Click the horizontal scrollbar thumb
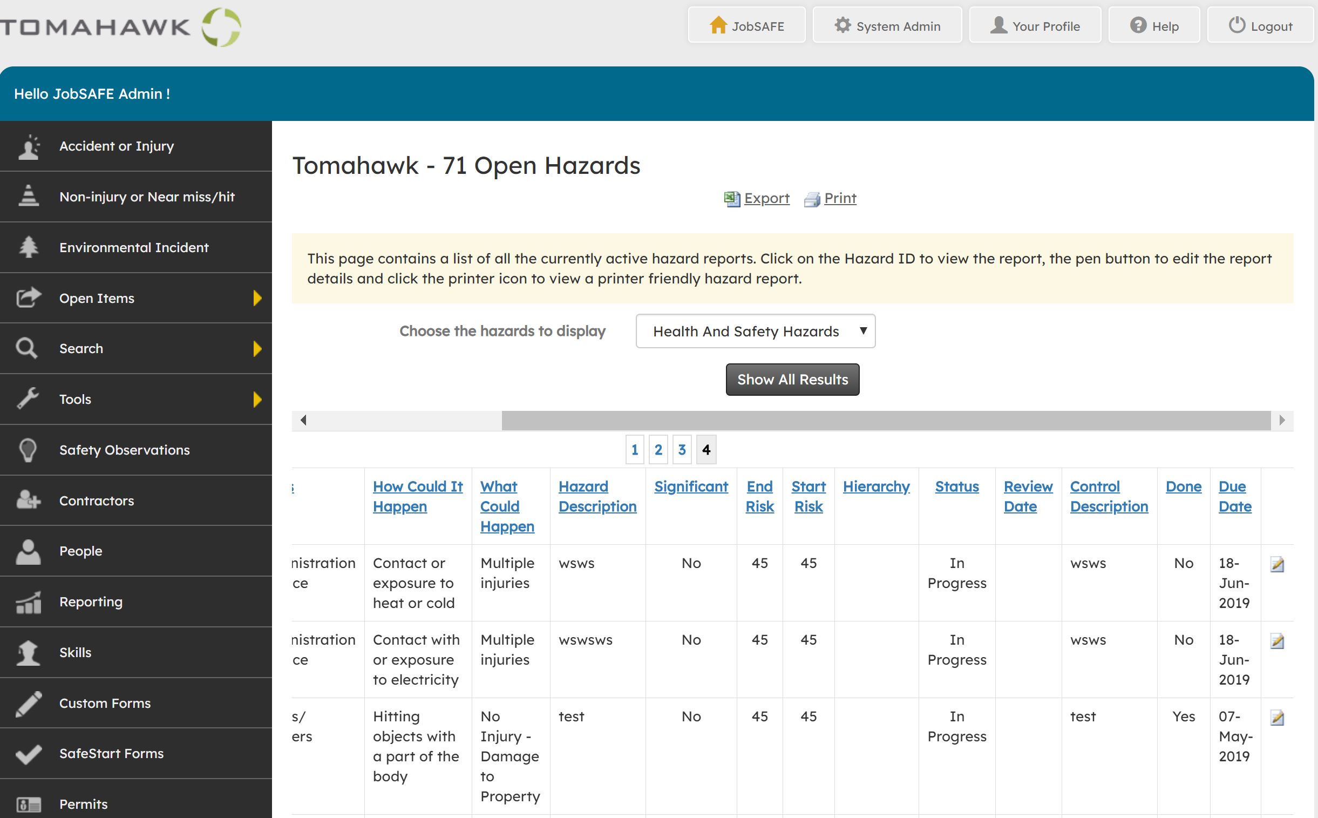The width and height of the screenshot is (1318, 818). tap(886, 421)
